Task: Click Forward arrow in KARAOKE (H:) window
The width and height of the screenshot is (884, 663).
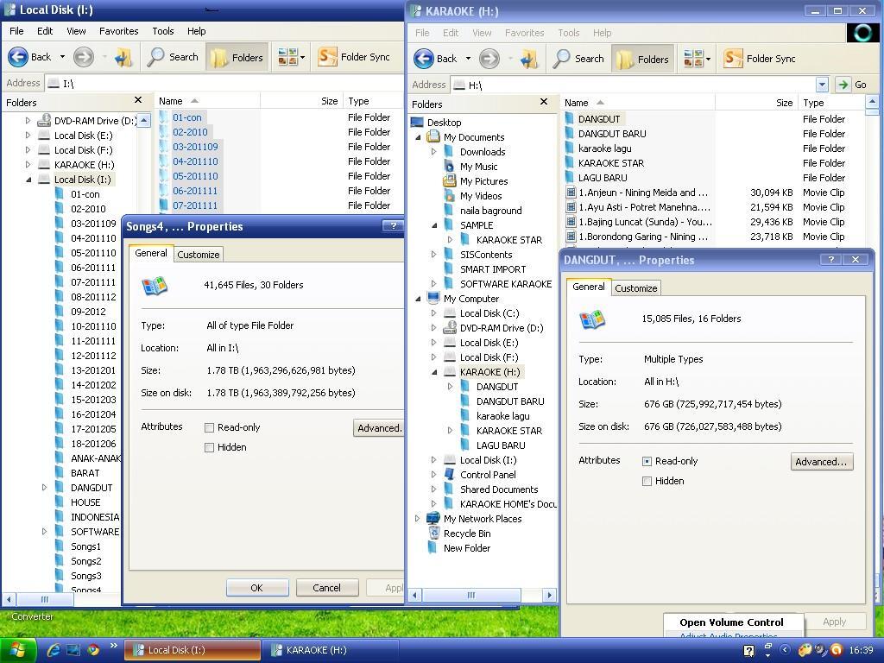Action: point(489,59)
